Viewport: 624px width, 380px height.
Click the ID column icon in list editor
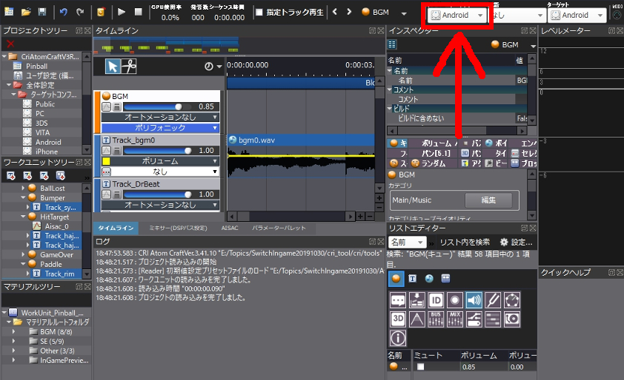point(436,300)
